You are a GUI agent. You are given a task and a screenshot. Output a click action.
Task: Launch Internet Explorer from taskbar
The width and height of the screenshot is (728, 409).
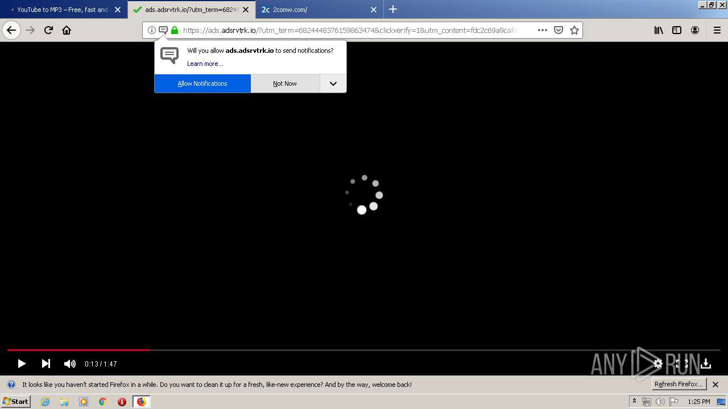(45, 402)
